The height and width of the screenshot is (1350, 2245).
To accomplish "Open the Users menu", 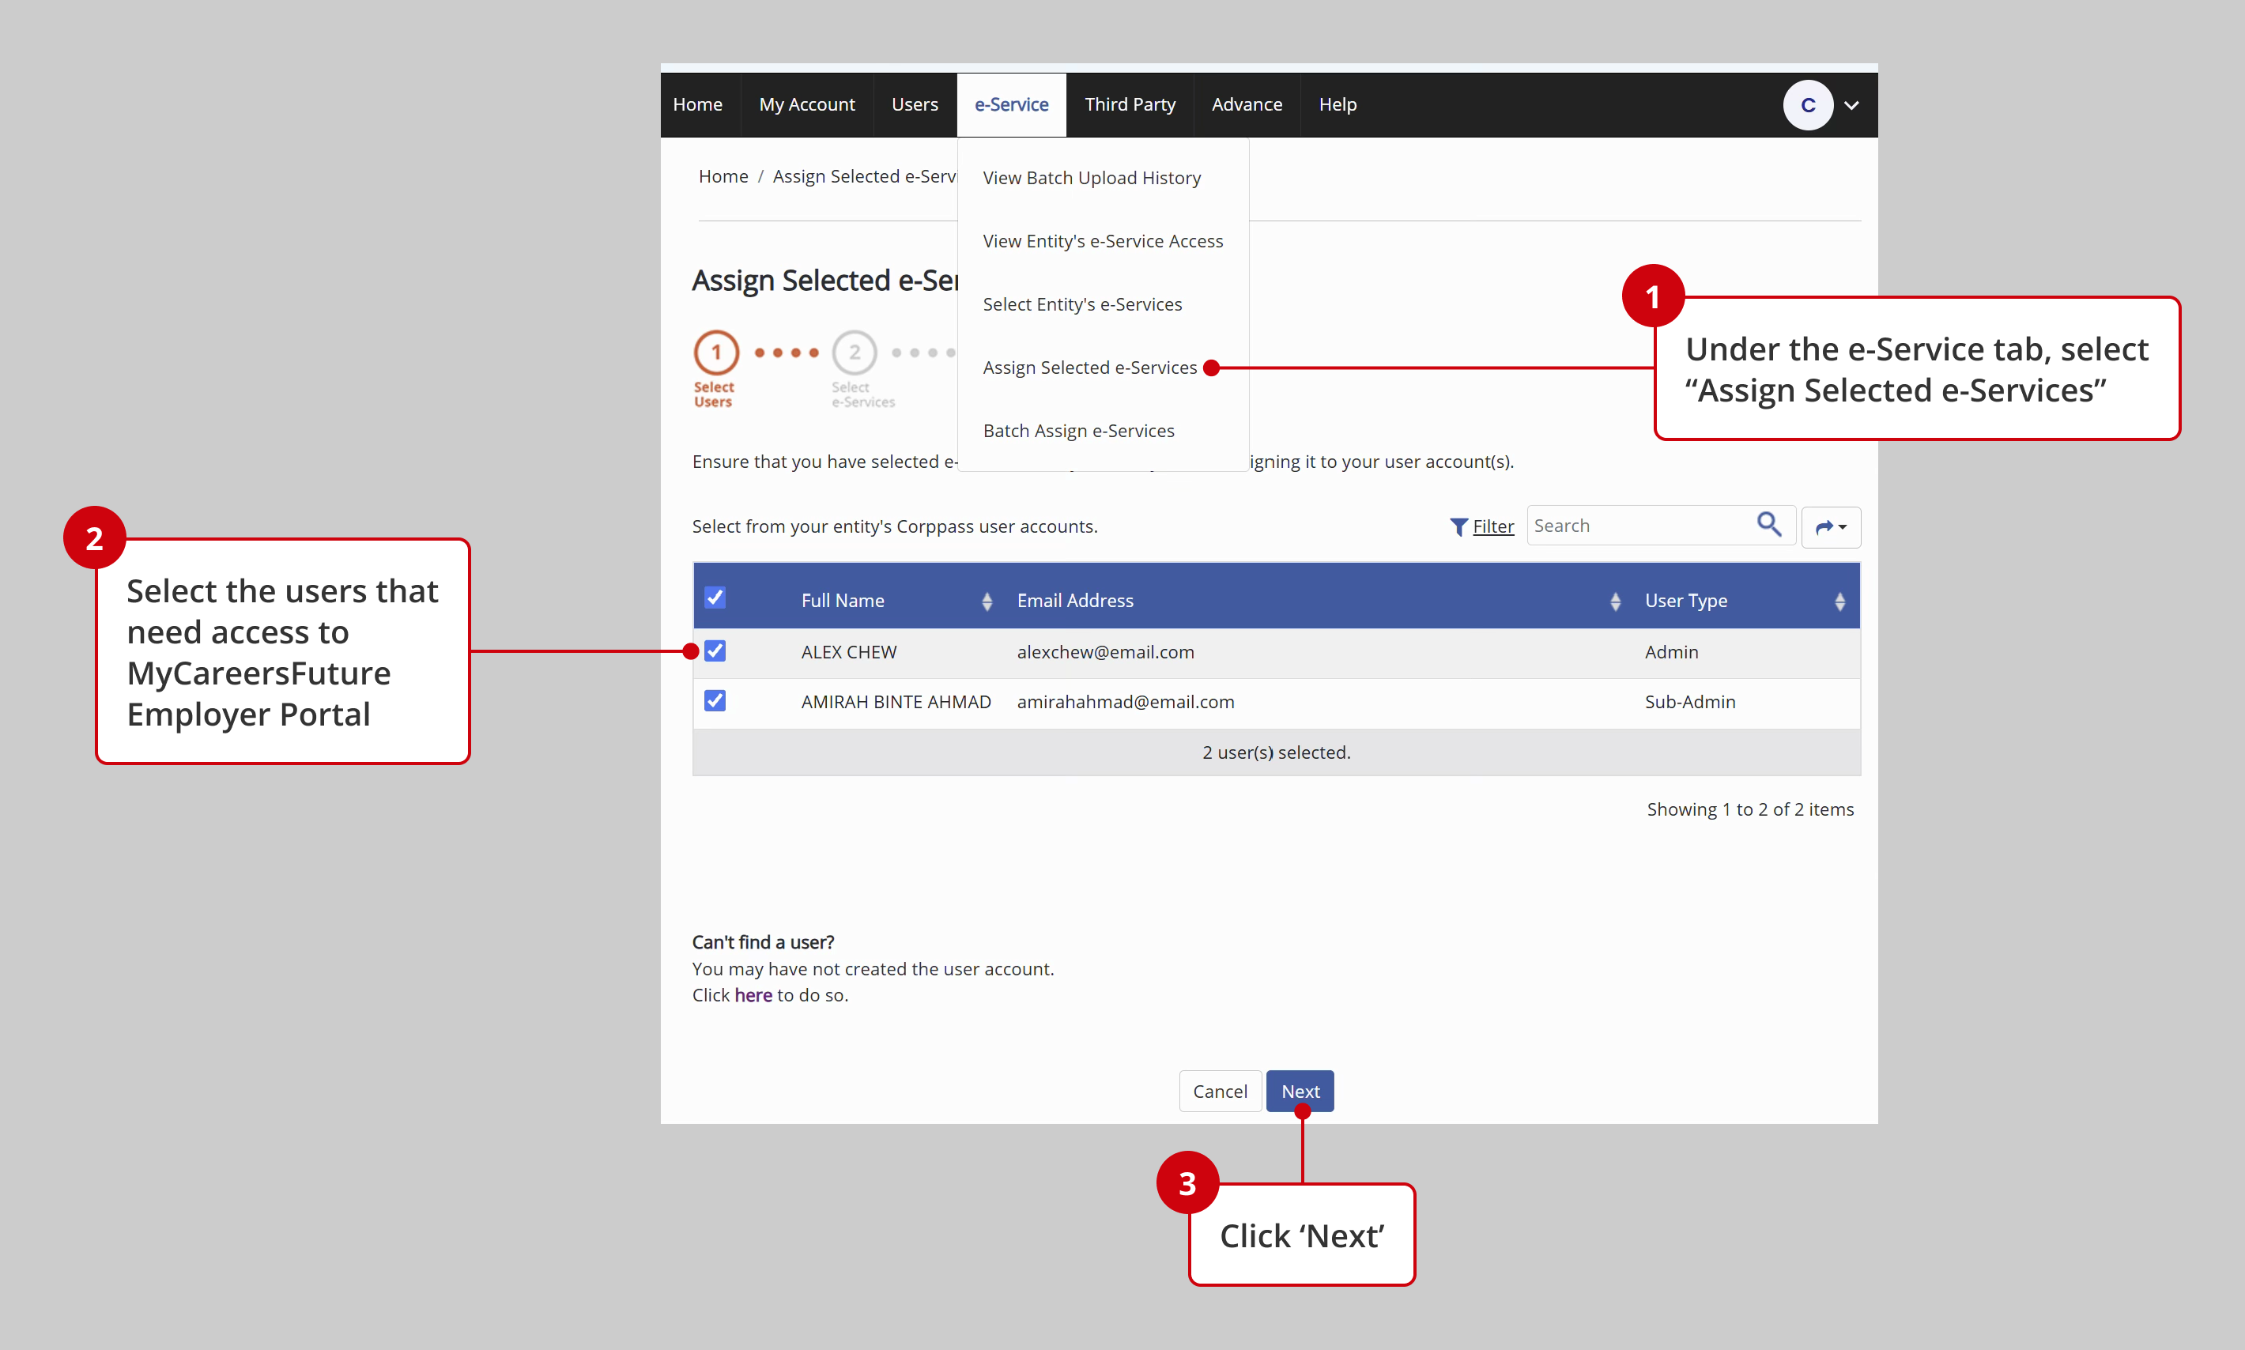I will point(914,104).
